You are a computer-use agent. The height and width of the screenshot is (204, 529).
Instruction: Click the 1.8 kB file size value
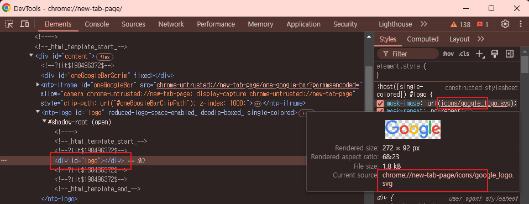click(x=392, y=166)
